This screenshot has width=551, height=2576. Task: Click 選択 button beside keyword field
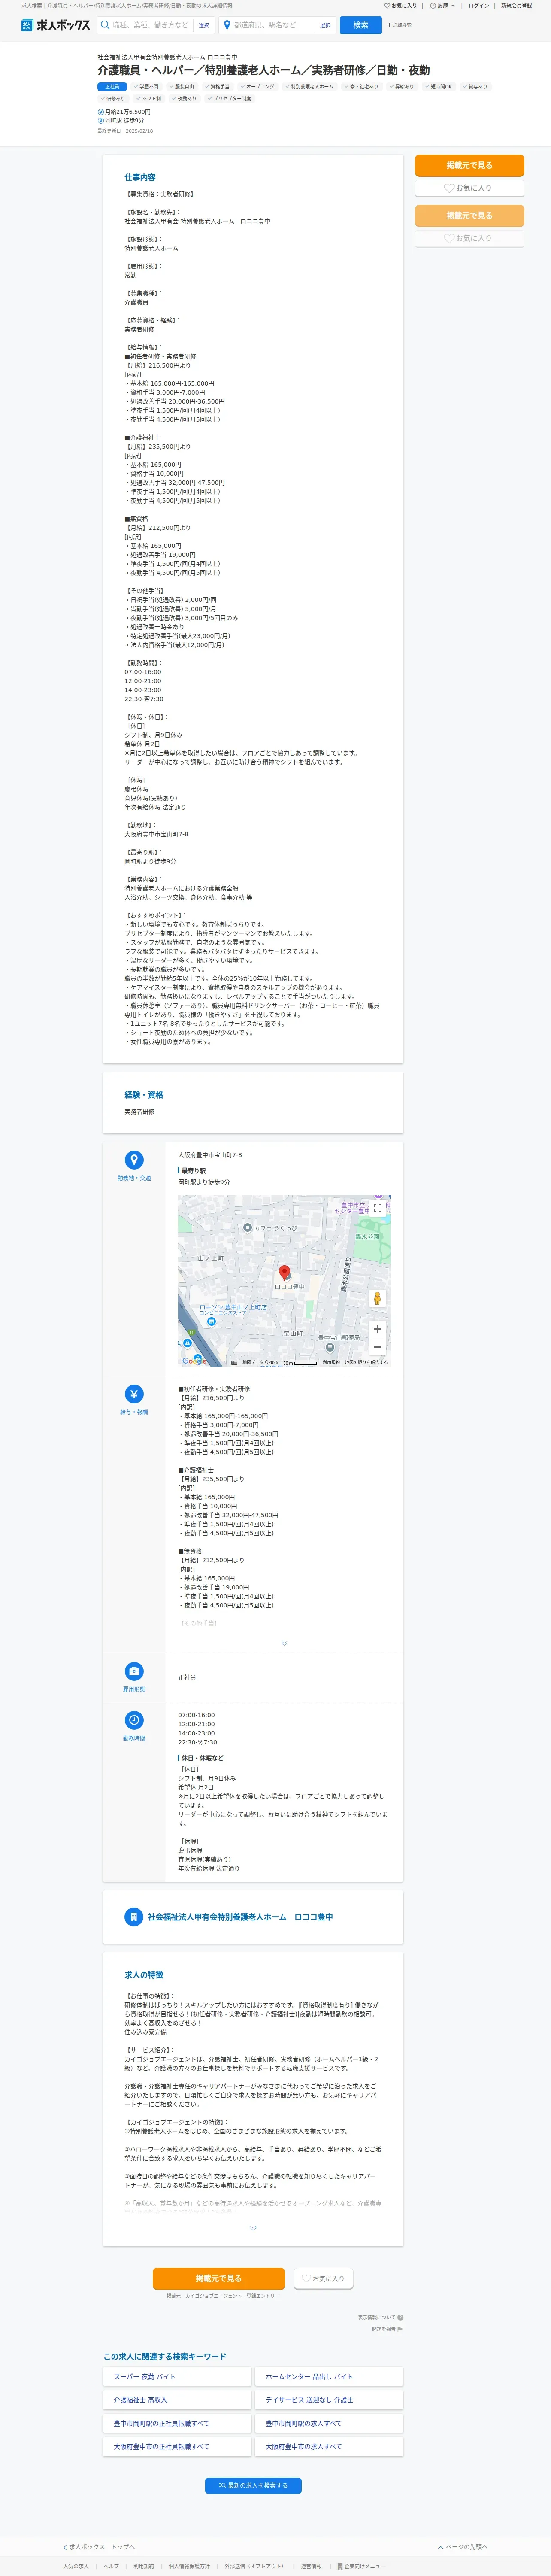(204, 25)
